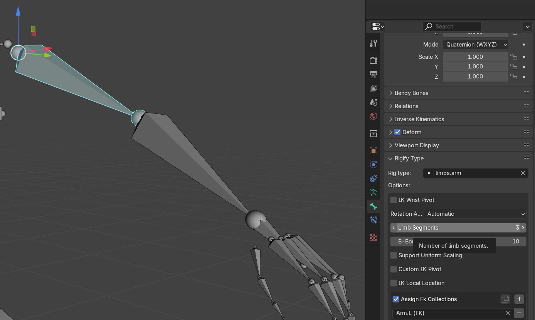
Task: Clear the limbs.arm rig type
Action: tap(523, 173)
